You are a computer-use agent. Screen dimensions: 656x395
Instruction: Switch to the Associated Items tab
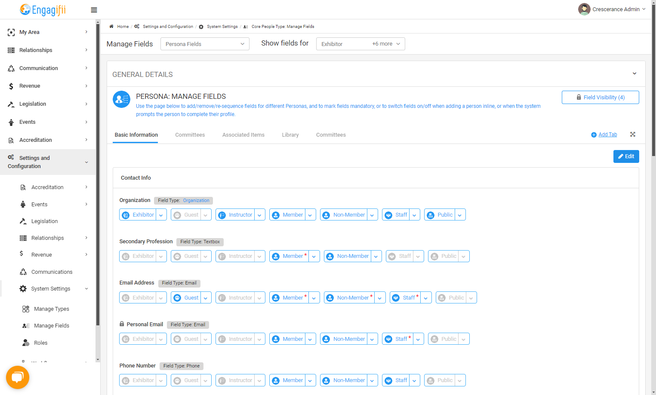(x=243, y=135)
